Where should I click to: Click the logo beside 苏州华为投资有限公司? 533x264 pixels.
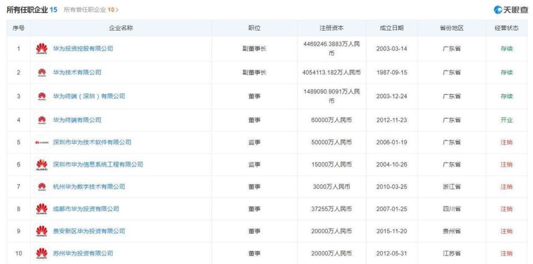coord(42,253)
